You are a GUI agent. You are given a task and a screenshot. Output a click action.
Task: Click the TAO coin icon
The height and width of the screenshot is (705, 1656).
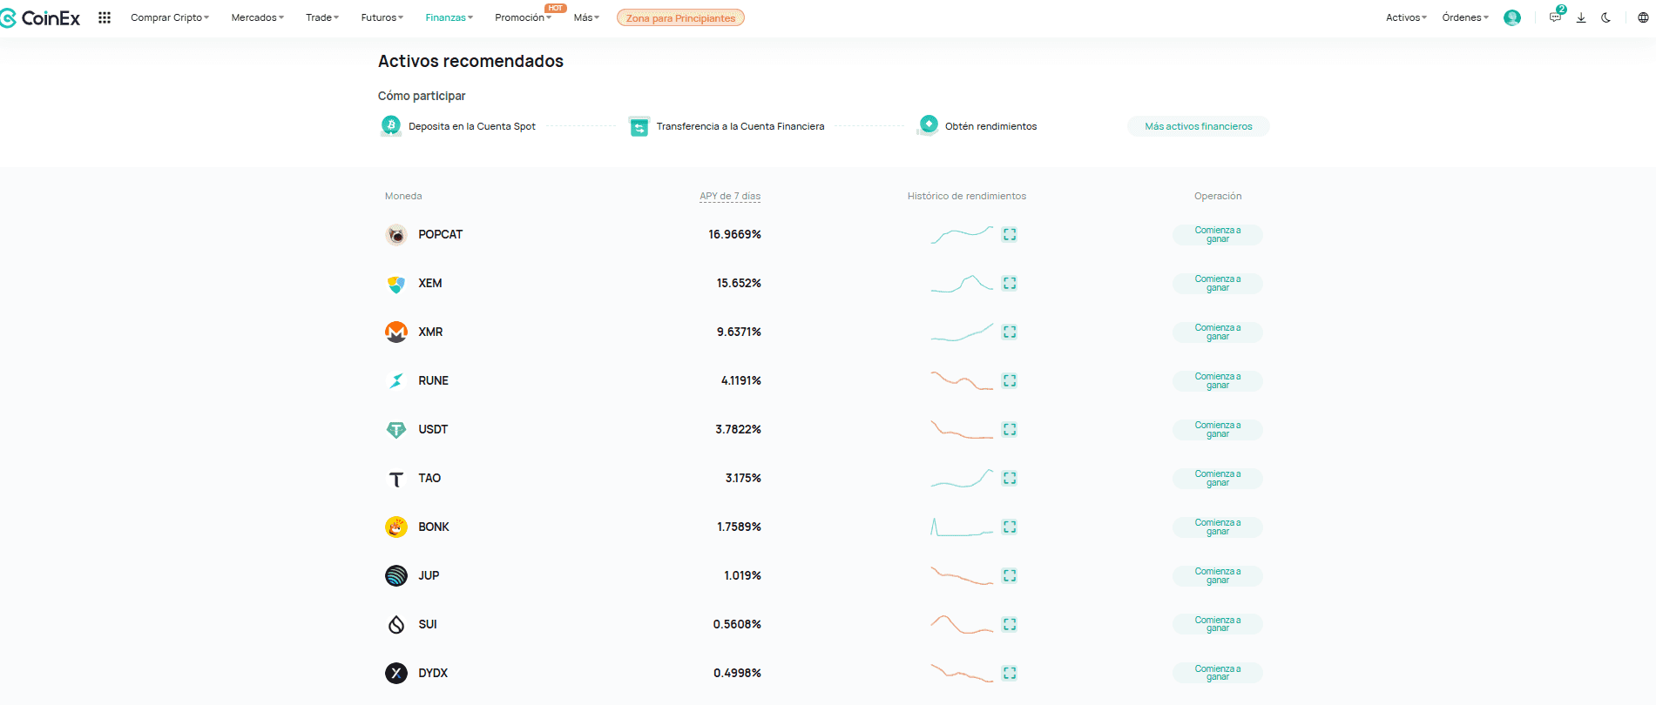[396, 478]
